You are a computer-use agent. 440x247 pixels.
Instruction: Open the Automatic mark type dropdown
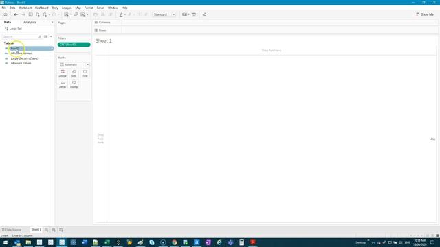coord(74,64)
